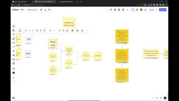
Task: Select the 'Иерархия абстракций' sticky note
Action: (69, 23)
